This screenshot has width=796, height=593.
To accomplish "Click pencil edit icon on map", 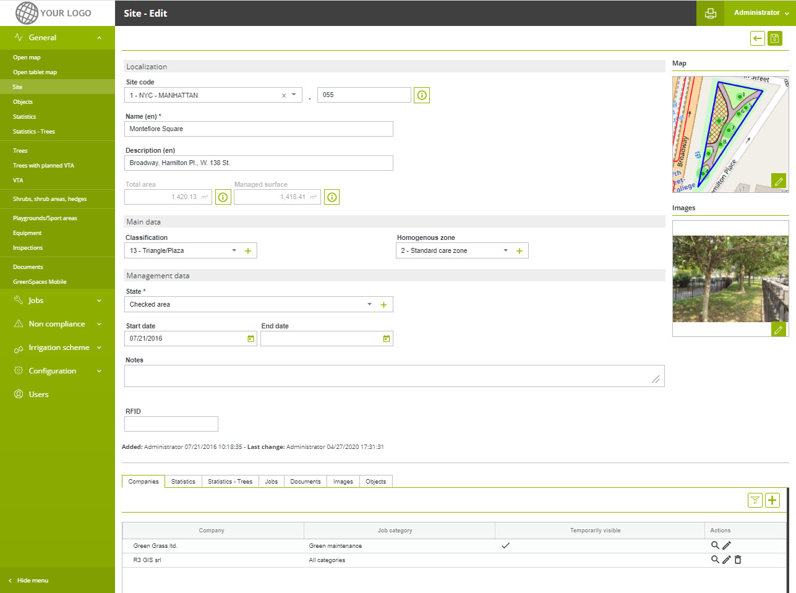I will (x=779, y=181).
